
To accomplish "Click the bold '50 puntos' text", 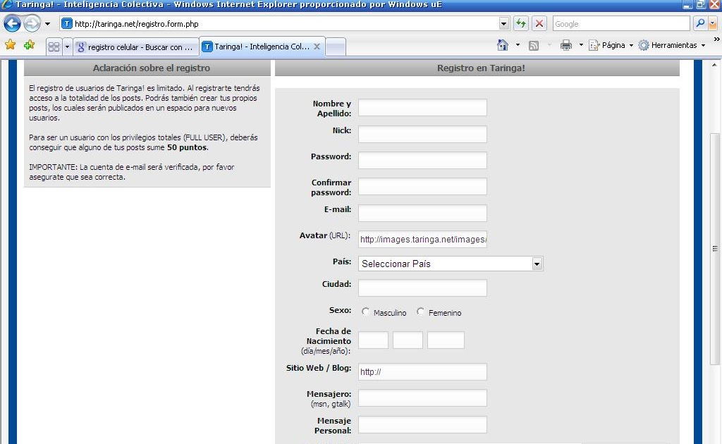I will coord(187,148).
